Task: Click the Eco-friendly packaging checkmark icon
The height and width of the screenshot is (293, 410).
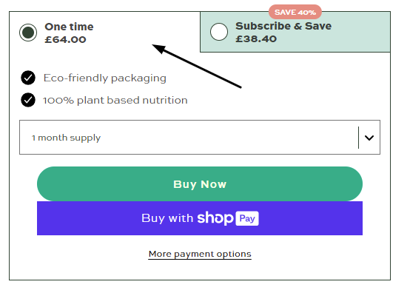Action: coord(28,78)
